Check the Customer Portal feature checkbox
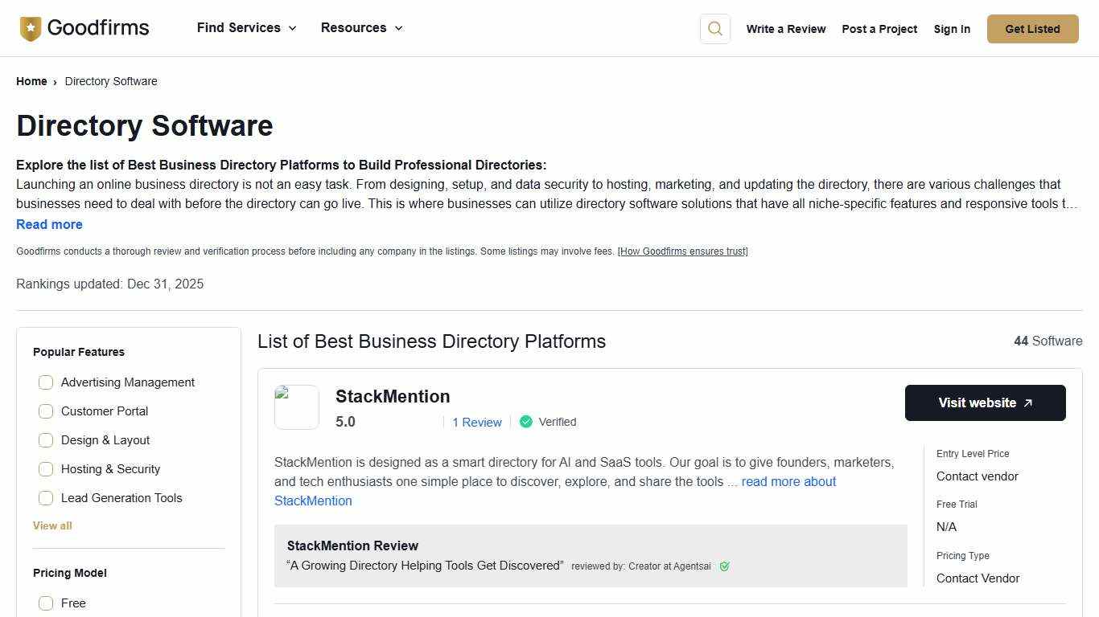 46,411
